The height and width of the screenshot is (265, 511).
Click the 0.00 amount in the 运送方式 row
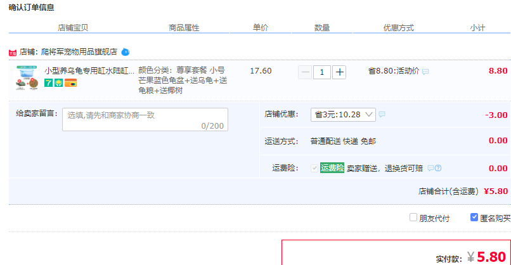[x=498, y=141]
